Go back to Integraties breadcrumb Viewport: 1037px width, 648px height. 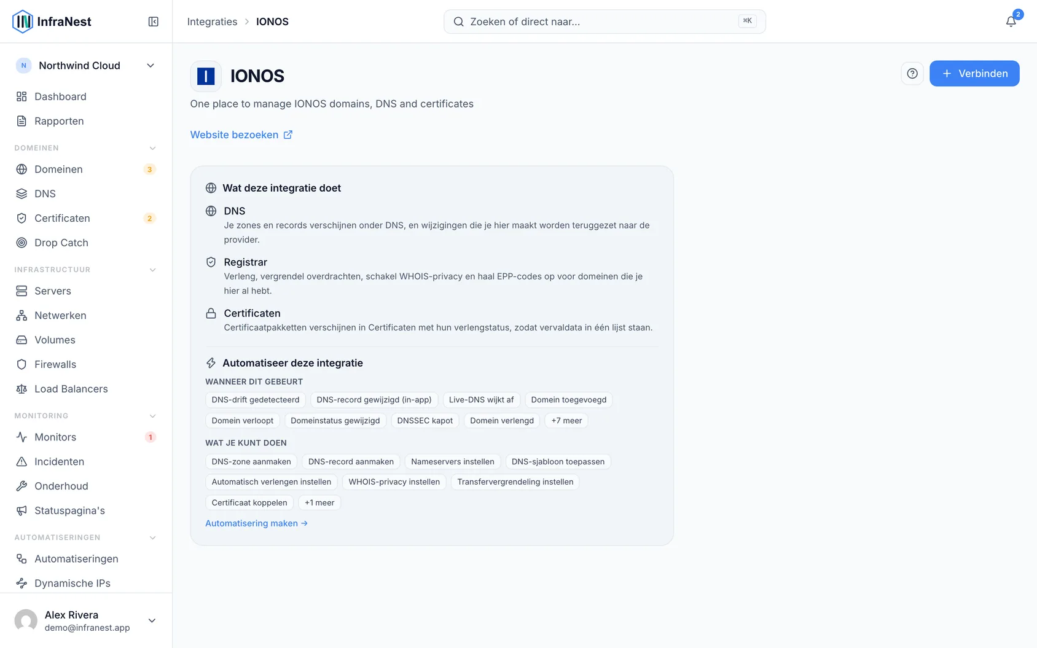212,21
